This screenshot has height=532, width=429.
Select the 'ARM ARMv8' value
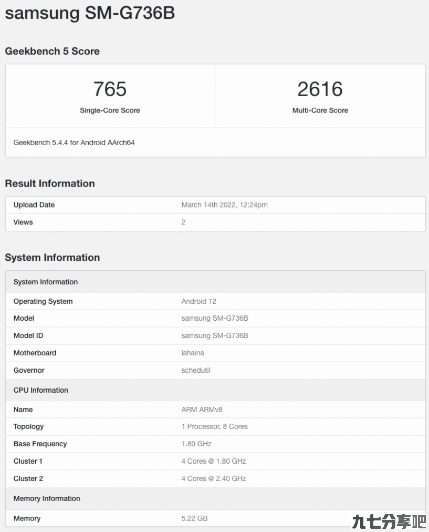(202, 410)
